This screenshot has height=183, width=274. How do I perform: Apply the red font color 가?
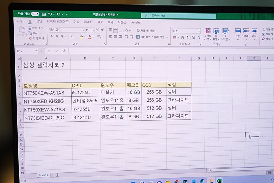(90, 37)
